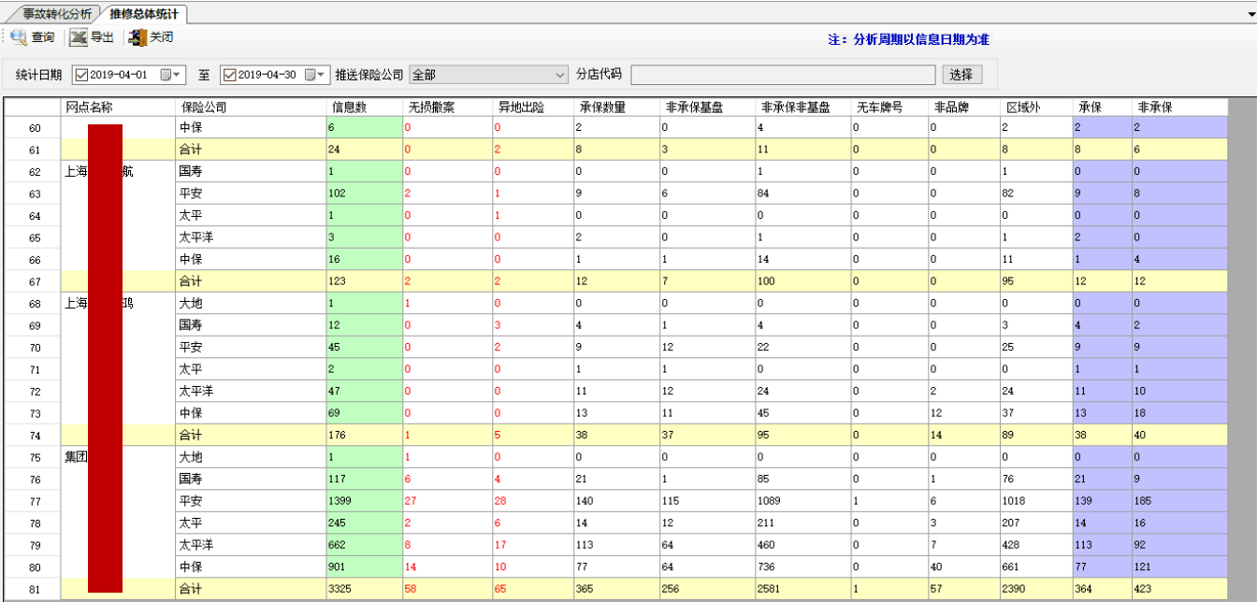Switch to the 事故转化分析 tab
Viewport: 1257px width, 602px height.
(x=57, y=14)
